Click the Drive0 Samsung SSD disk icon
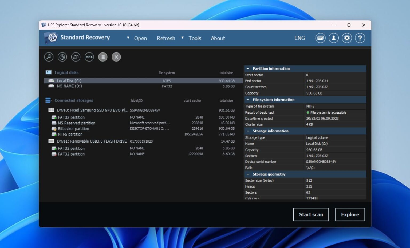The image size is (410, 248). 51,110
